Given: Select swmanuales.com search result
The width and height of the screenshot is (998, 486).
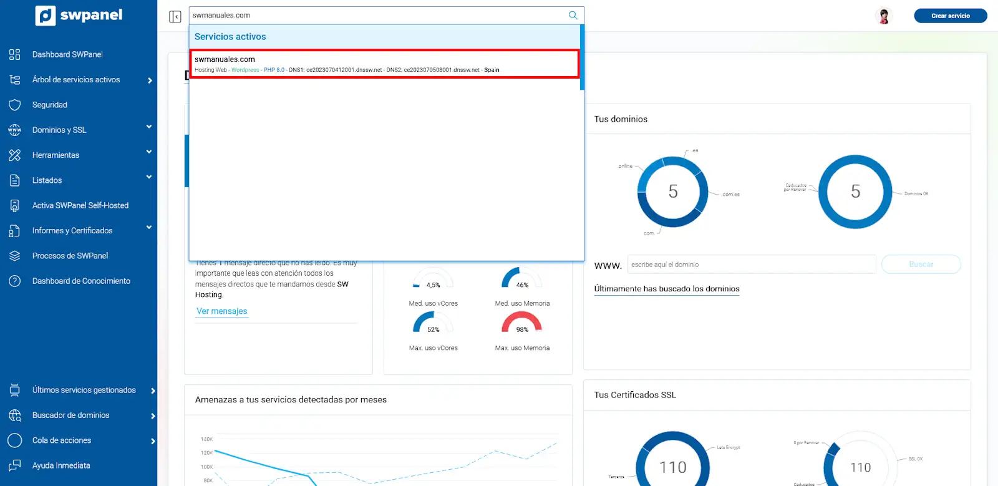Looking at the screenshot, I should click(384, 64).
